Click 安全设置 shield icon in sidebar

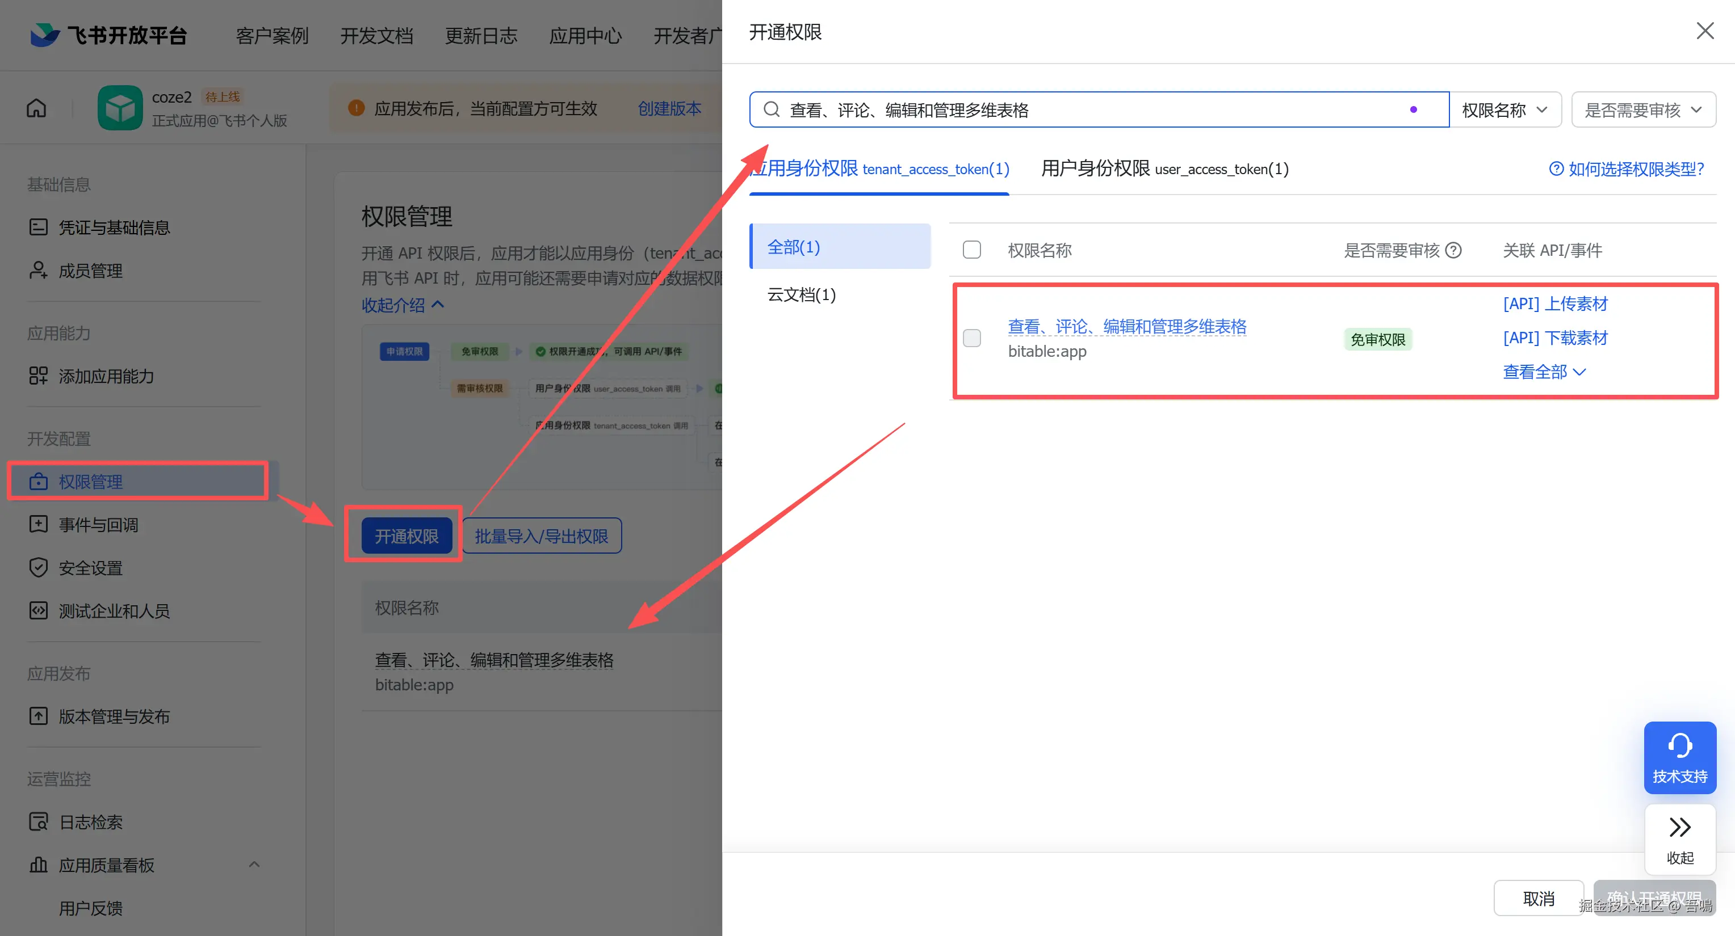(x=39, y=567)
